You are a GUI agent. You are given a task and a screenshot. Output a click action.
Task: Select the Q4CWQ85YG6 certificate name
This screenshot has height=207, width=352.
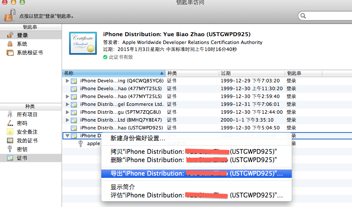click(122, 81)
